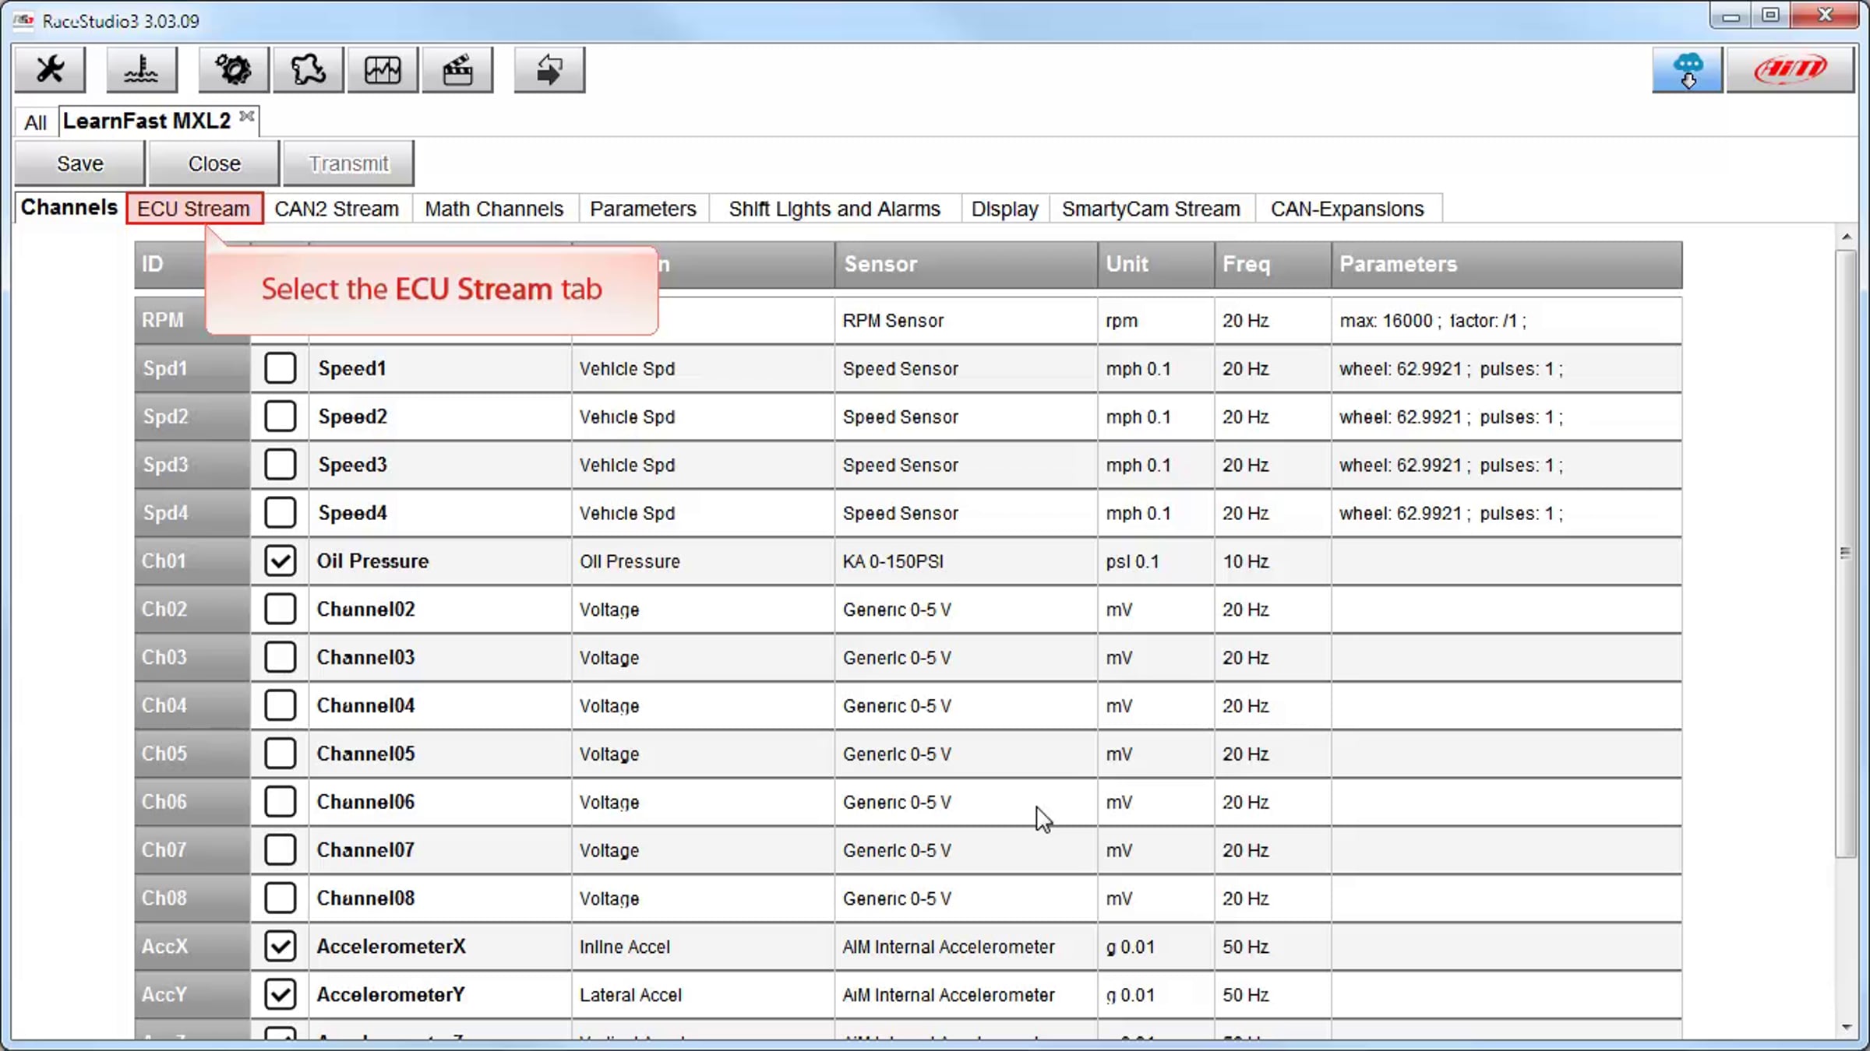Viewport: 1870px width, 1051px height.
Task: Click Speed2 wheel 62.9921 parameters cell
Action: (x=1507, y=417)
